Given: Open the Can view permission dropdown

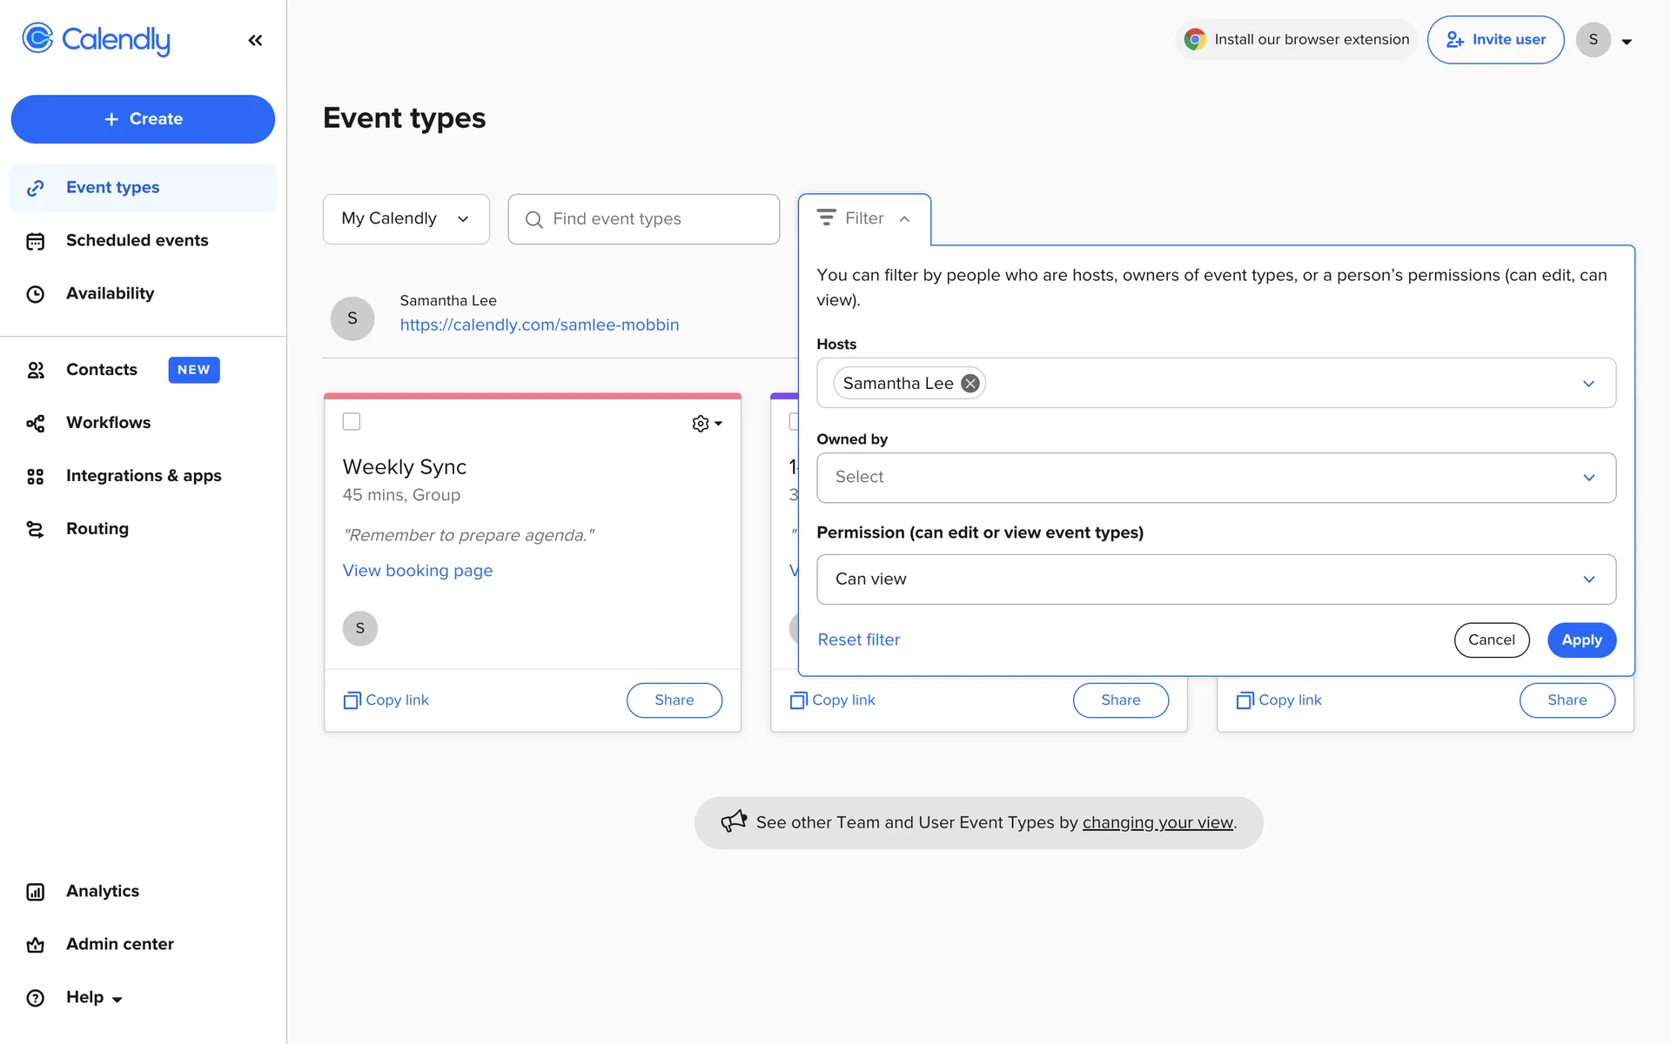Looking at the screenshot, I should pyautogui.click(x=1215, y=579).
